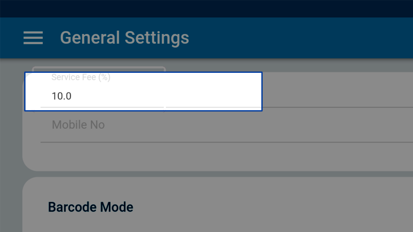Click the word Settings in the title
The height and width of the screenshot is (232, 413).
point(157,38)
